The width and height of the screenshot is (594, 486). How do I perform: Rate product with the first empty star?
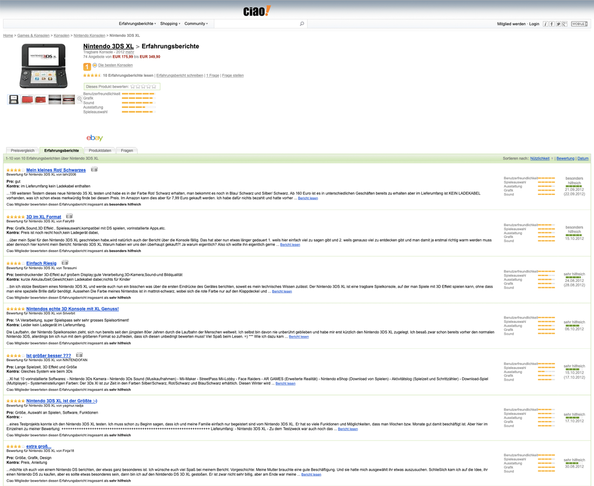tap(133, 87)
